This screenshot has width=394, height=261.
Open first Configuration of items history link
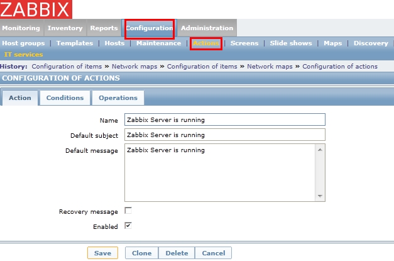coord(67,67)
